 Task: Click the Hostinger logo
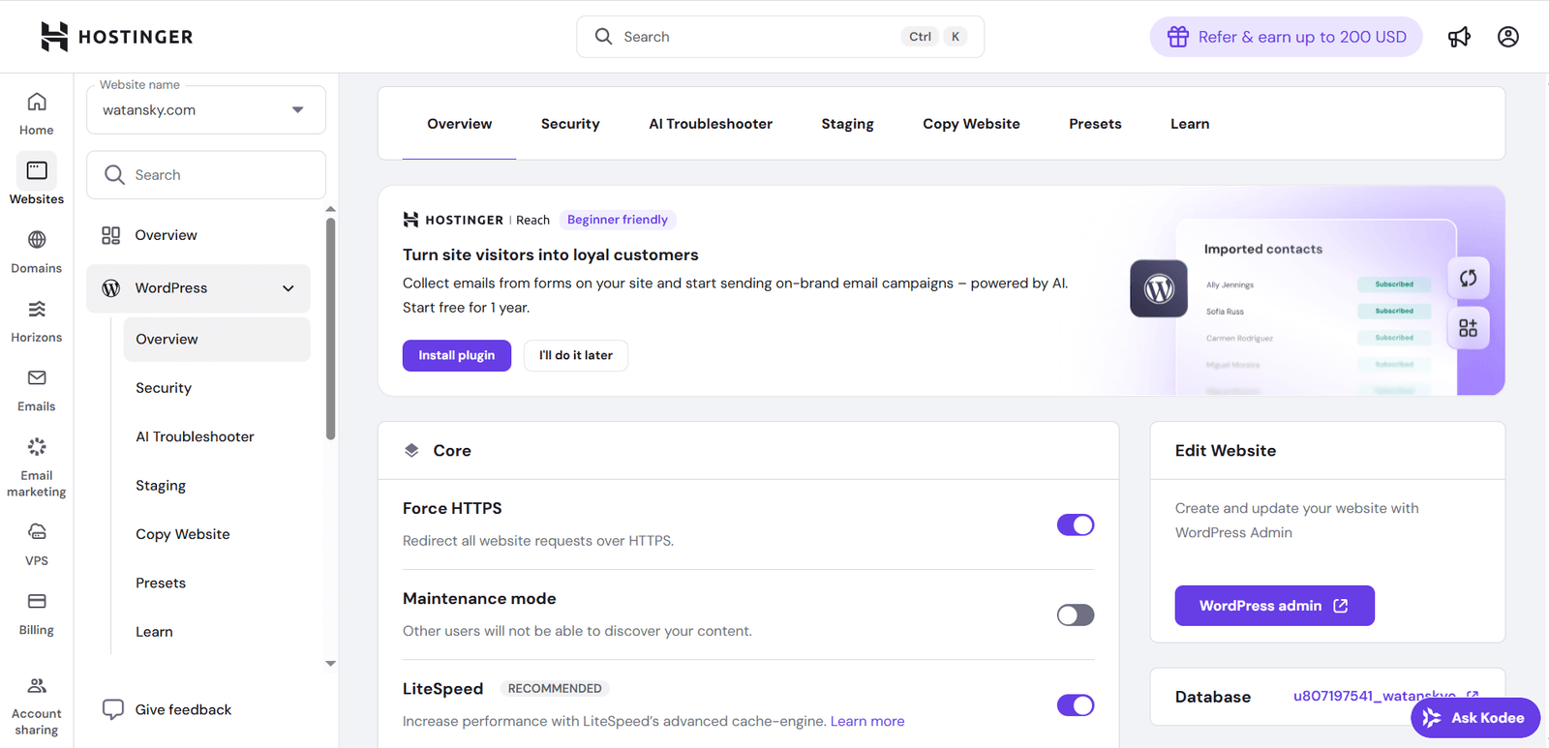(x=116, y=37)
